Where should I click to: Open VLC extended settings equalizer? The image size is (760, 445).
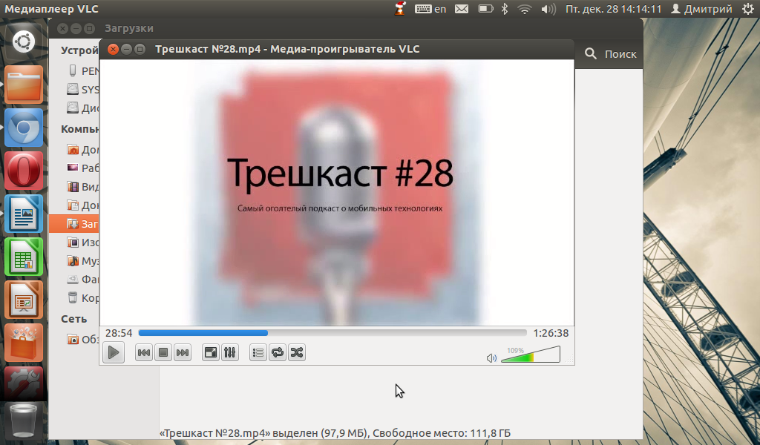[x=230, y=352]
